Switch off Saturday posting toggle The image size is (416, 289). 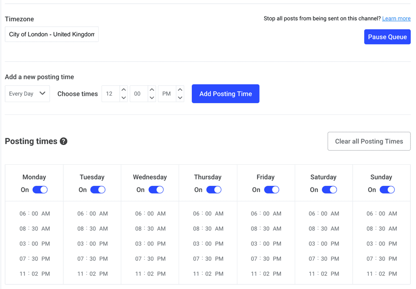pos(330,190)
